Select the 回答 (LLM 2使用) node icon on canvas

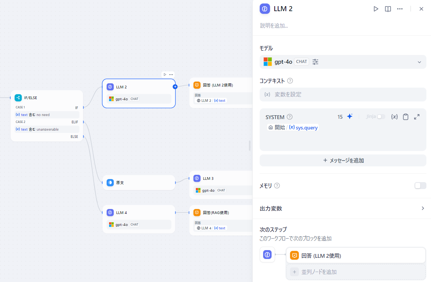click(x=197, y=85)
